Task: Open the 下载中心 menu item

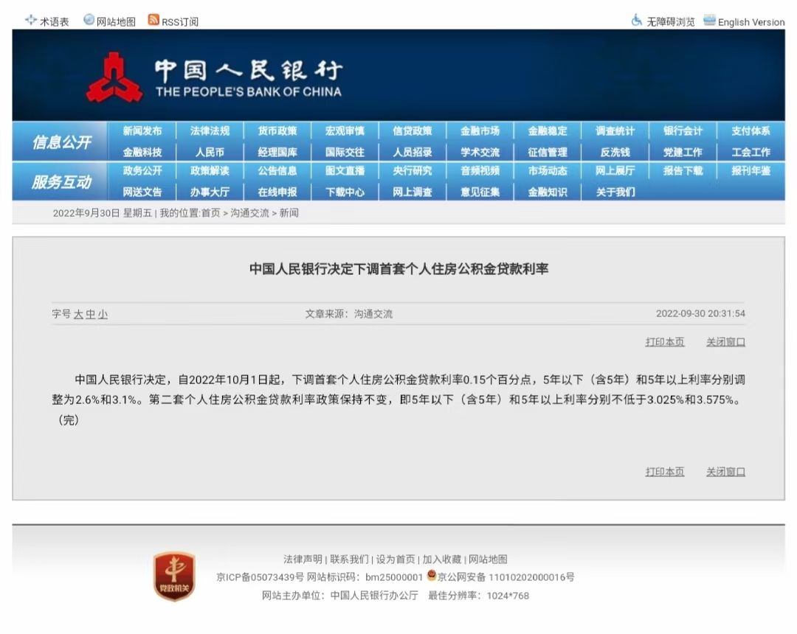Action: (345, 192)
